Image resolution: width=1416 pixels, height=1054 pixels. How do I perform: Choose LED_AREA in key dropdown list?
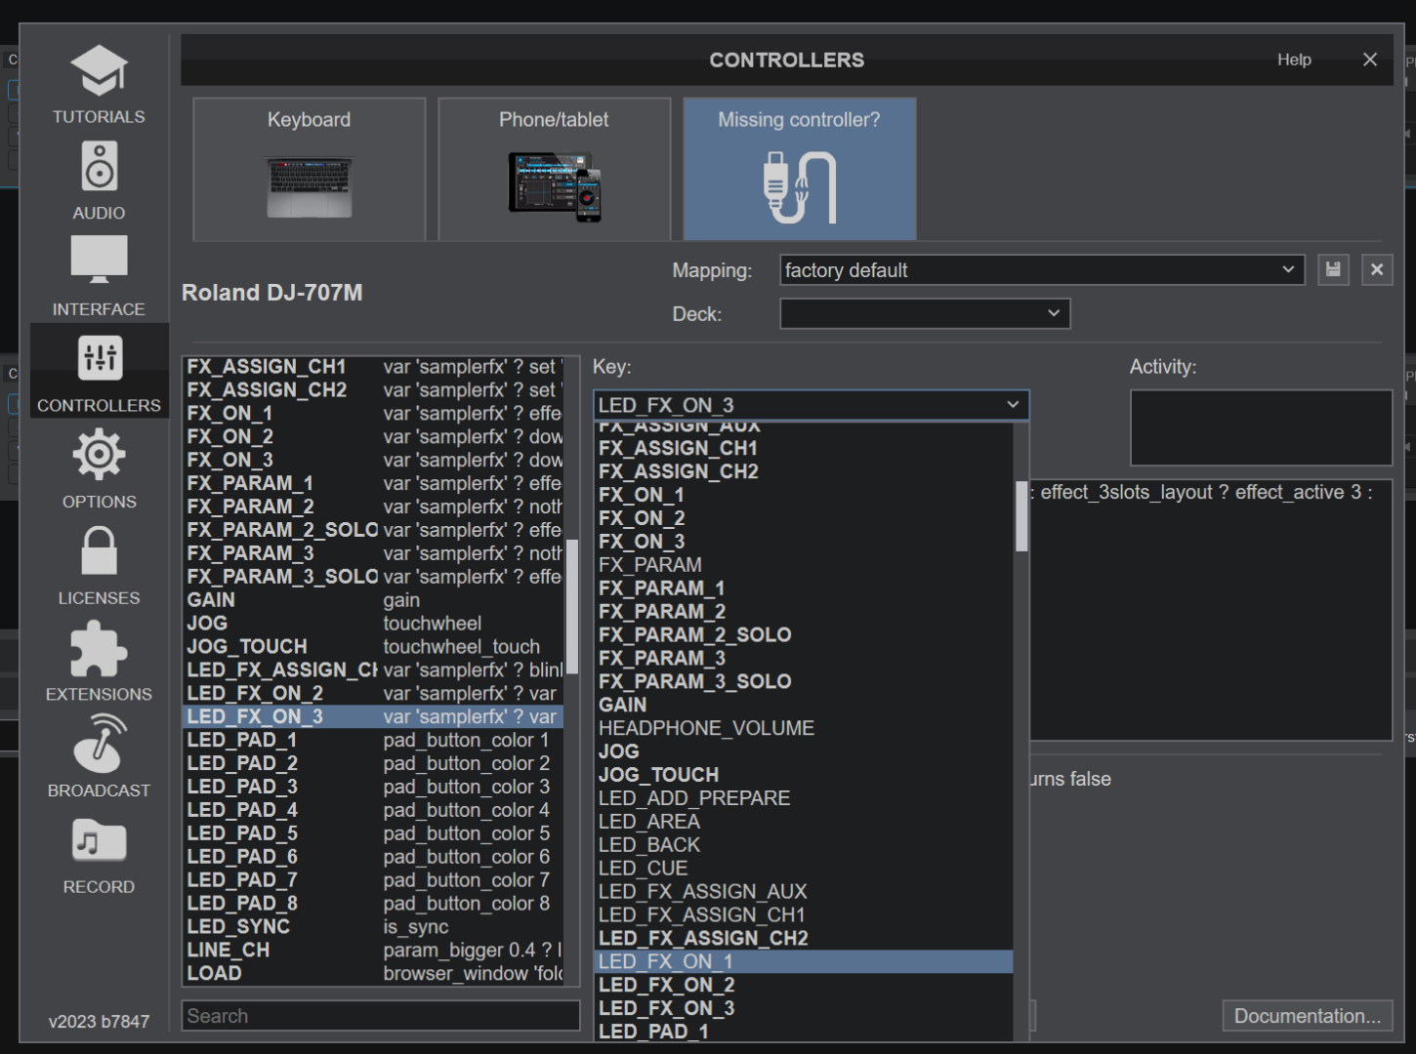point(805,822)
